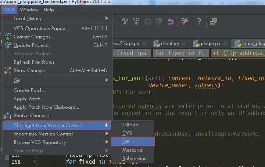Click breadcrumb '_fixed_ips…'

pyautogui.click(x=132, y=53)
